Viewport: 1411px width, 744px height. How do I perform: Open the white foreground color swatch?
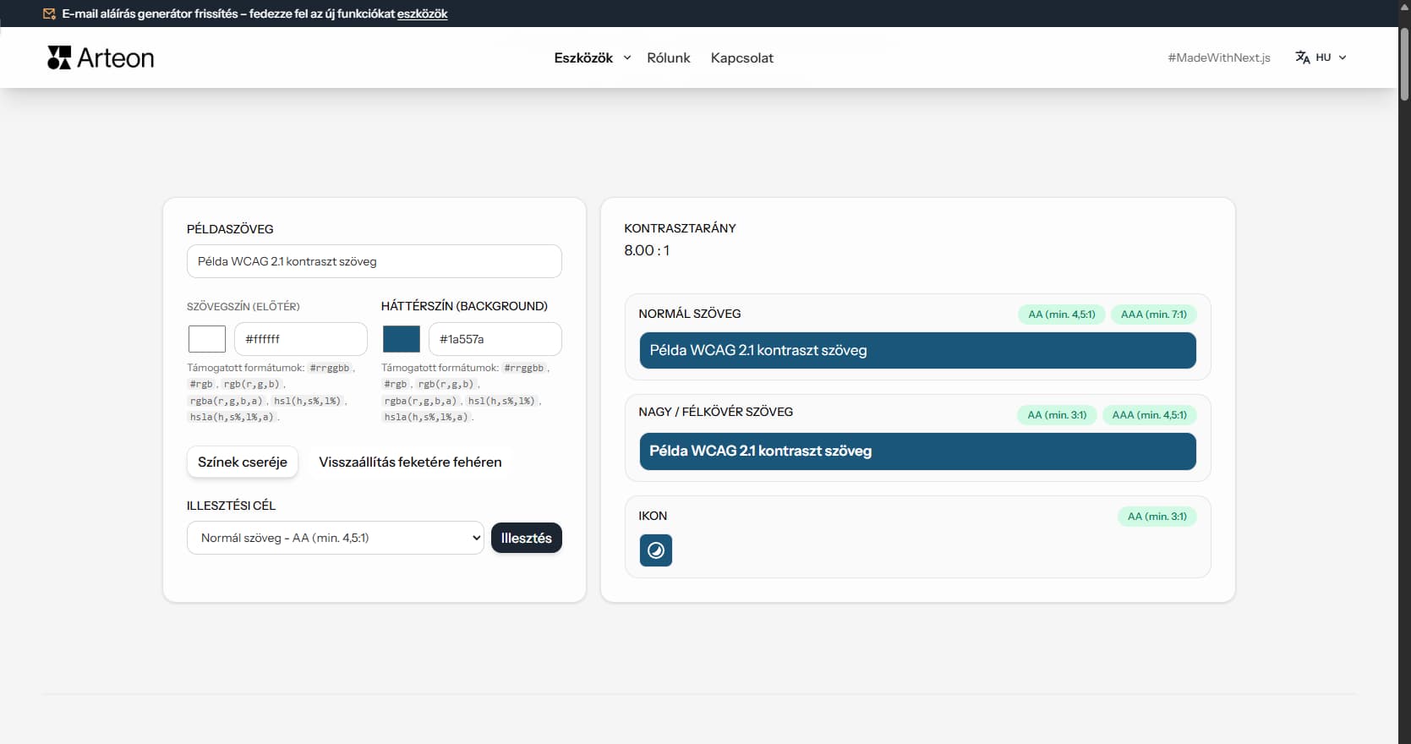click(207, 339)
